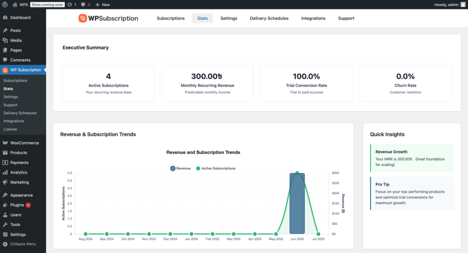Click the Churn Rate card
The width and height of the screenshot is (468, 253).
pyautogui.click(x=405, y=83)
